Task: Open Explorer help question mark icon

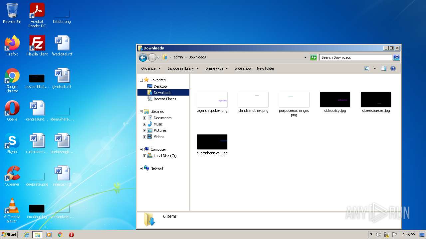Action: point(393,68)
